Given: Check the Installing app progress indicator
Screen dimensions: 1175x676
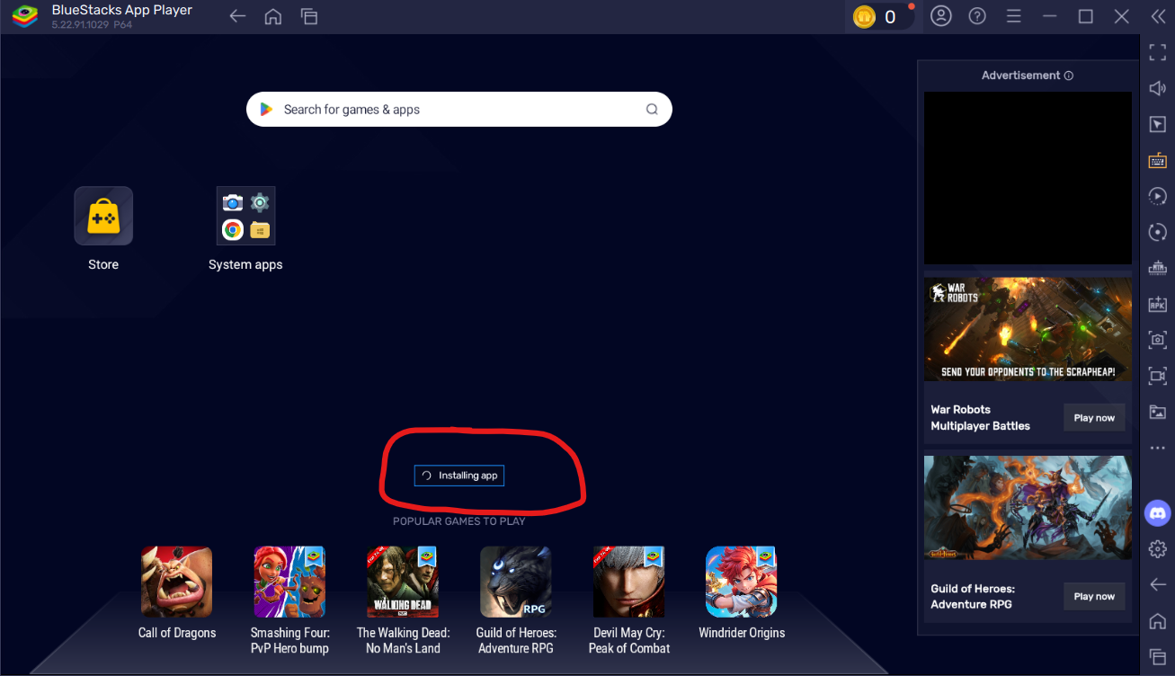Looking at the screenshot, I should [x=458, y=476].
